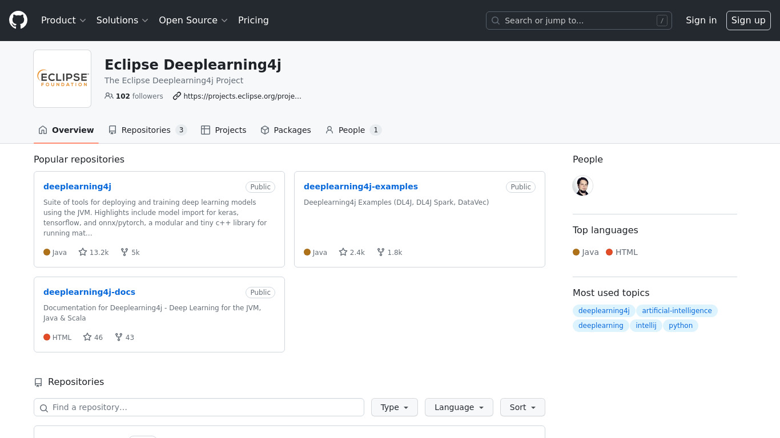The width and height of the screenshot is (780, 438).
Task: Click star count 2.4k on deeplearning4j-examples
Action: point(352,252)
